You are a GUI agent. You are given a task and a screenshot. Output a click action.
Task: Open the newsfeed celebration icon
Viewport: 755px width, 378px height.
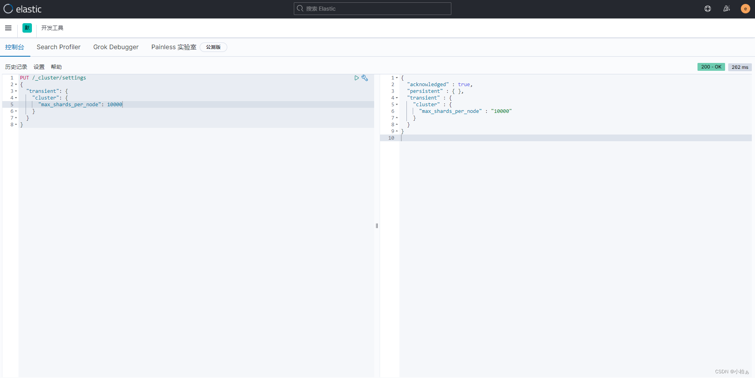click(x=727, y=9)
